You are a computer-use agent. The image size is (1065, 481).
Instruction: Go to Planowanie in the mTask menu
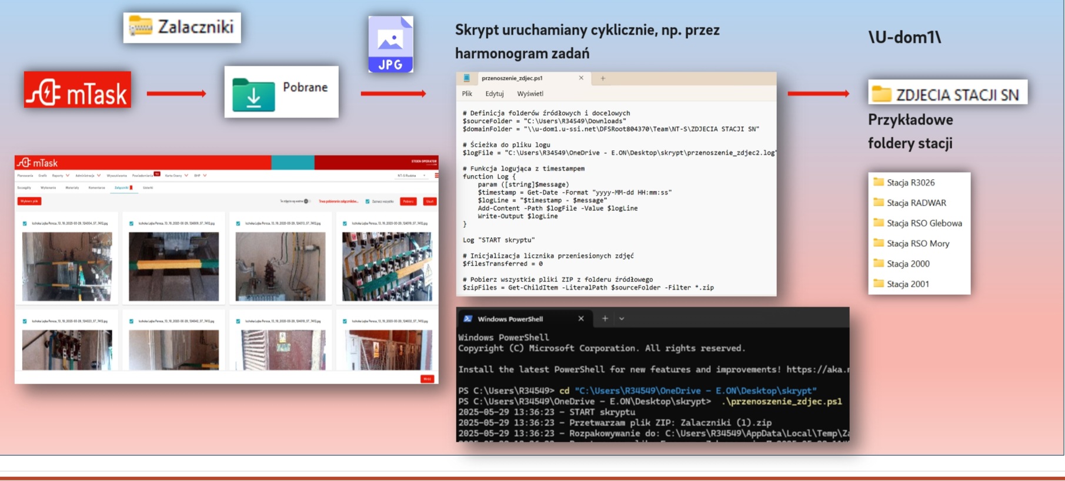coord(25,175)
